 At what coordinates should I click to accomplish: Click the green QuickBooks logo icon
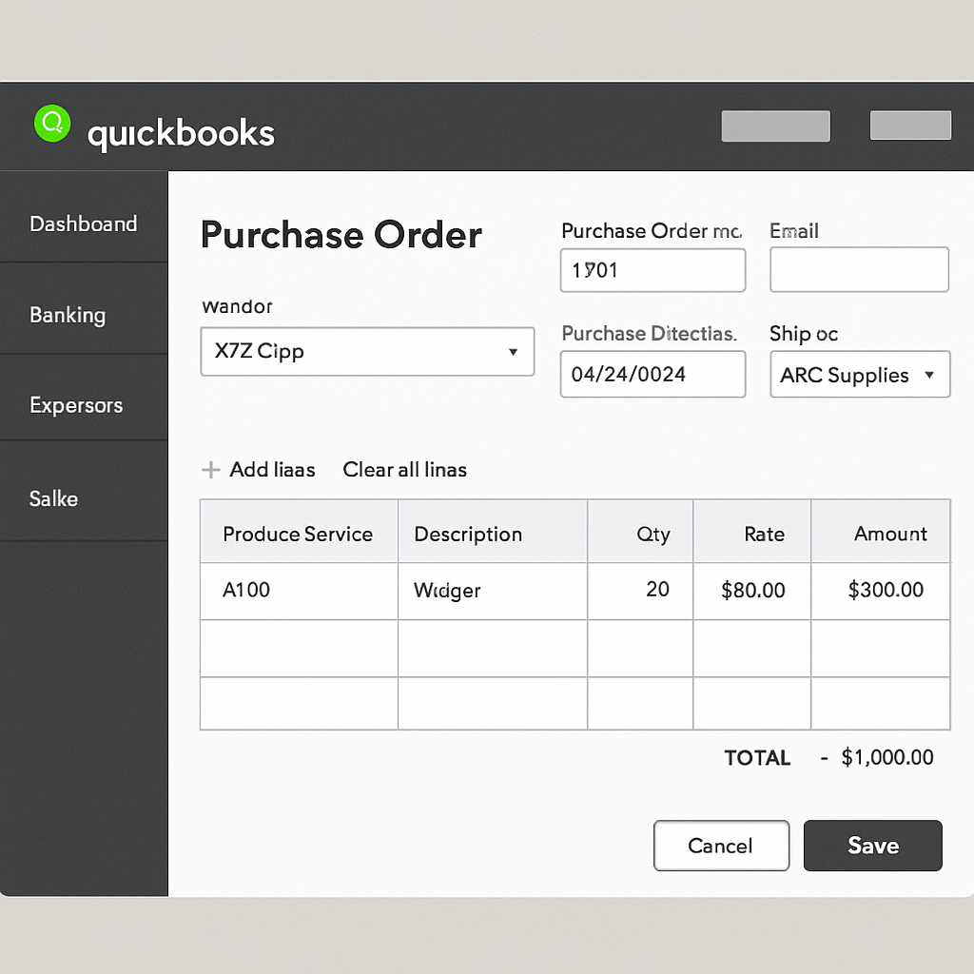[x=52, y=123]
